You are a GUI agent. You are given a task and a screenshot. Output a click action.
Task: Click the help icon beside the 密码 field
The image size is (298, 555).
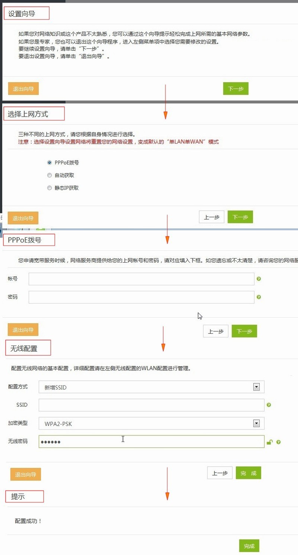click(259, 297)
